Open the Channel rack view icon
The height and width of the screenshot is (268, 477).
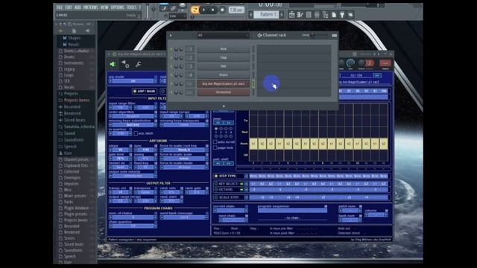point(309,15)
